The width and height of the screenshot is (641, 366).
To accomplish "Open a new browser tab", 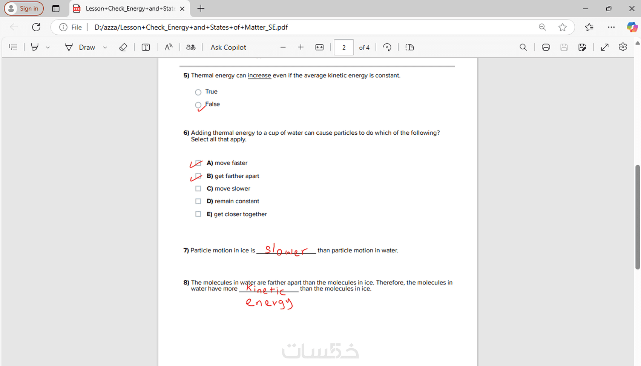I will pyautogui.click(x=201, y=8).
